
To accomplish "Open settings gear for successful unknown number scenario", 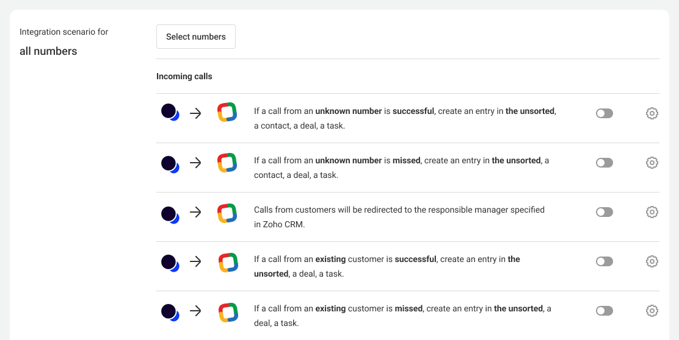I will point(652,113).
